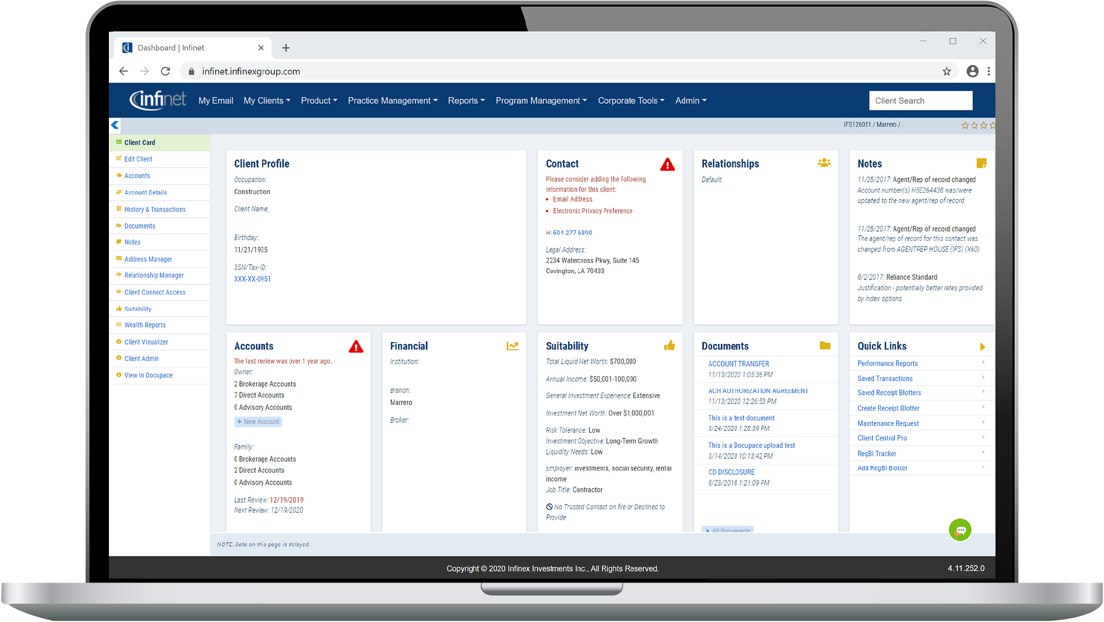The image size is (1104, 622).
Task: Click the Edit Client pencil icon in sidebar
Action: point(119,158)
